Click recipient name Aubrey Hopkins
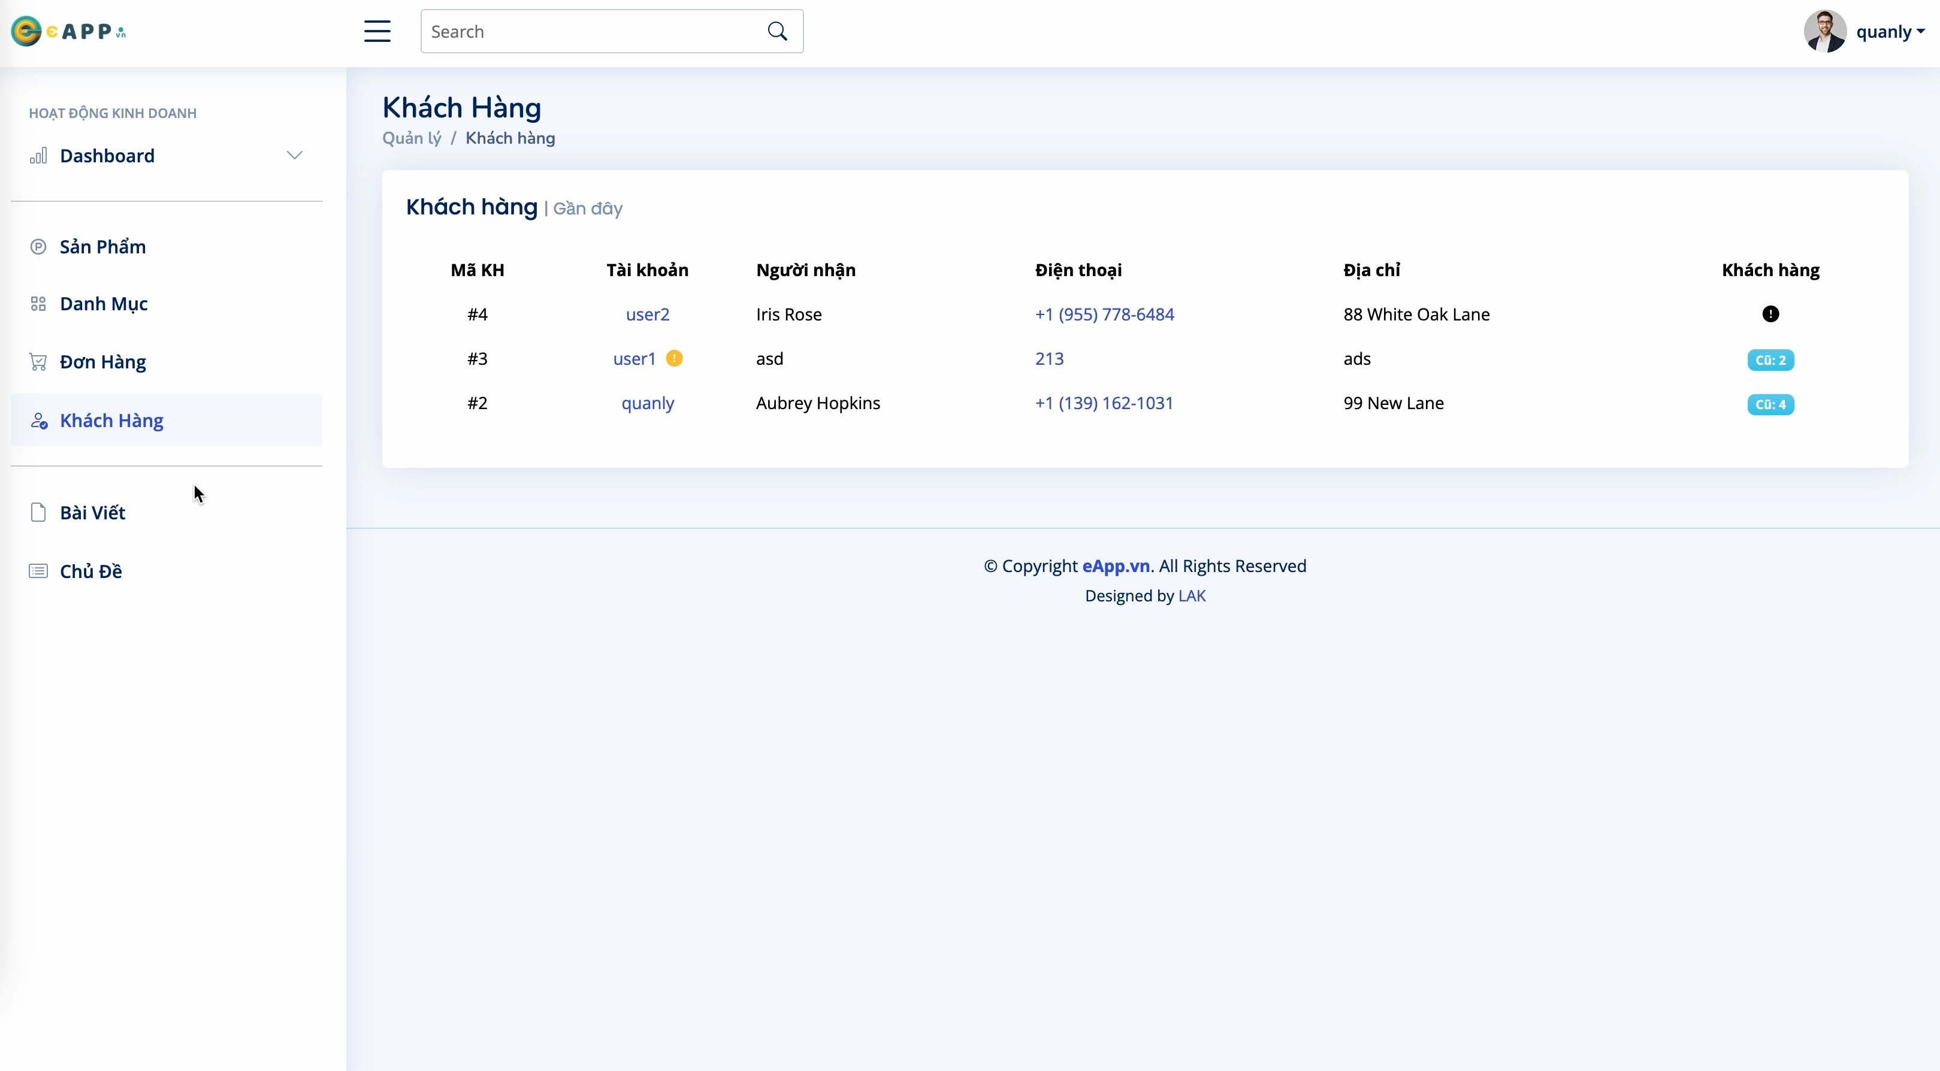1940x1071 pixels. (818, 404)
